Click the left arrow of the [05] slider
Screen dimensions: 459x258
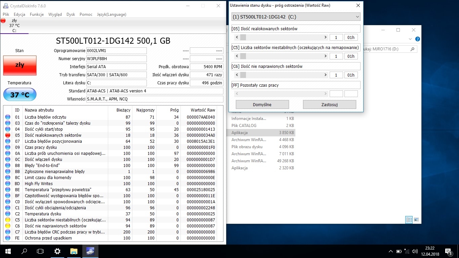click(237, 37)
